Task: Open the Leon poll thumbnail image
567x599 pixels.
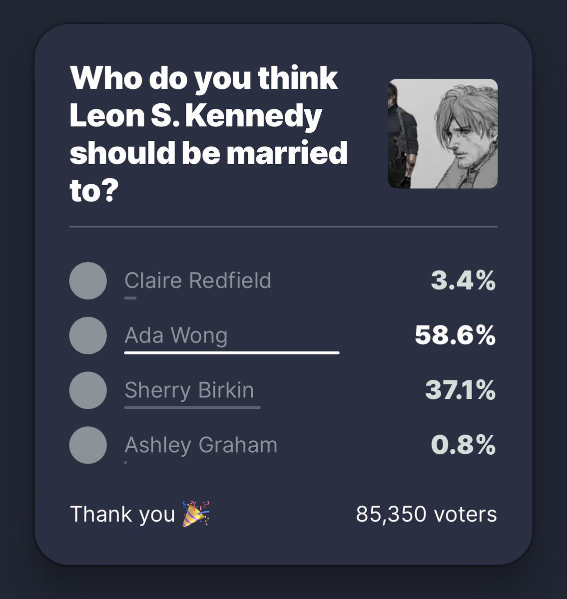Action: 443,134
